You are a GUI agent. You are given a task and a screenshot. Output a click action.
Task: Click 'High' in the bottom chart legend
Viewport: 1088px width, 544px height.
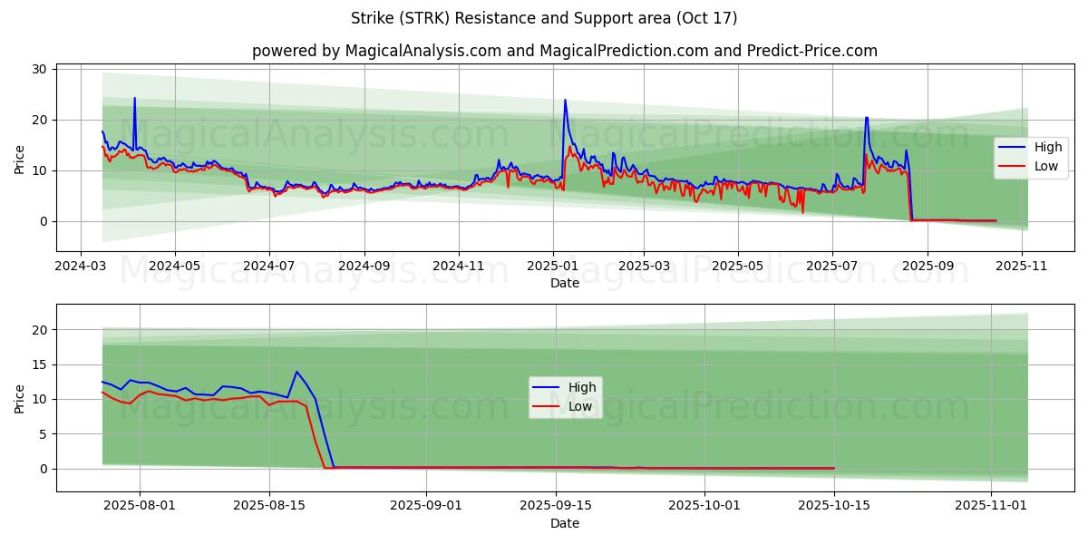pyautogui.click(x=582, y=387)
